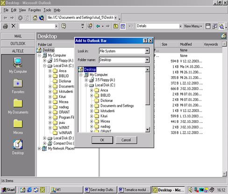This screenshot has height=194, width=228.
Task: Click dialog tree scrollbar up arrow
Action: 147,70
